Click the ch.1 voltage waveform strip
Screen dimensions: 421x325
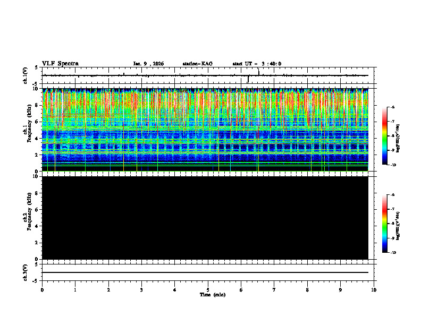pyautogui.click(x=205, y=75)
